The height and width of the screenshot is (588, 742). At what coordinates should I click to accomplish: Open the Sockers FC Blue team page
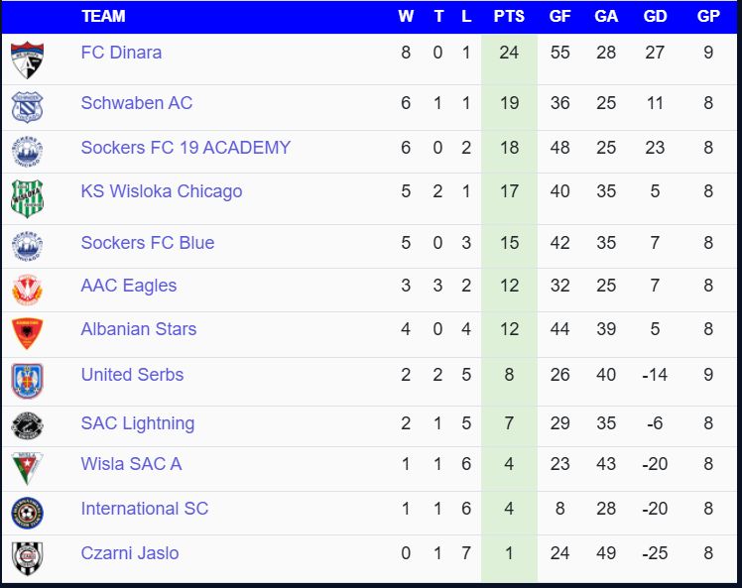click(x=147, y=243)
